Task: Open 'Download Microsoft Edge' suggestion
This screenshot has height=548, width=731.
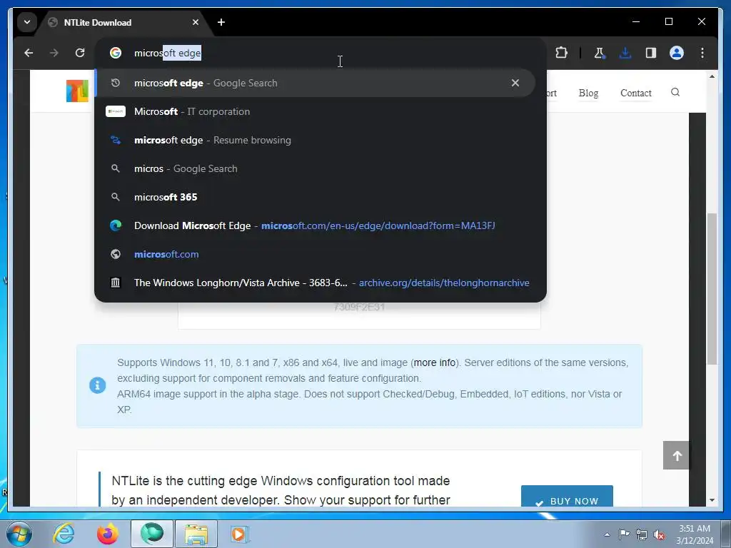Action: coord(315,225)
